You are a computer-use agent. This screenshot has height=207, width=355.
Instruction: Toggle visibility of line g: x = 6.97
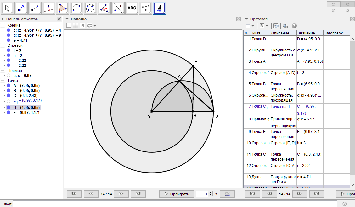point(8,76)
